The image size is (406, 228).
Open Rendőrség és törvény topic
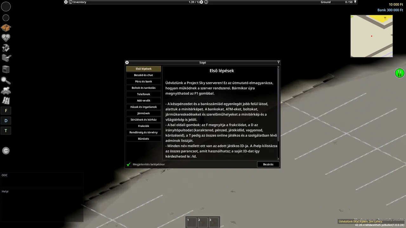[x=144, y=132]
